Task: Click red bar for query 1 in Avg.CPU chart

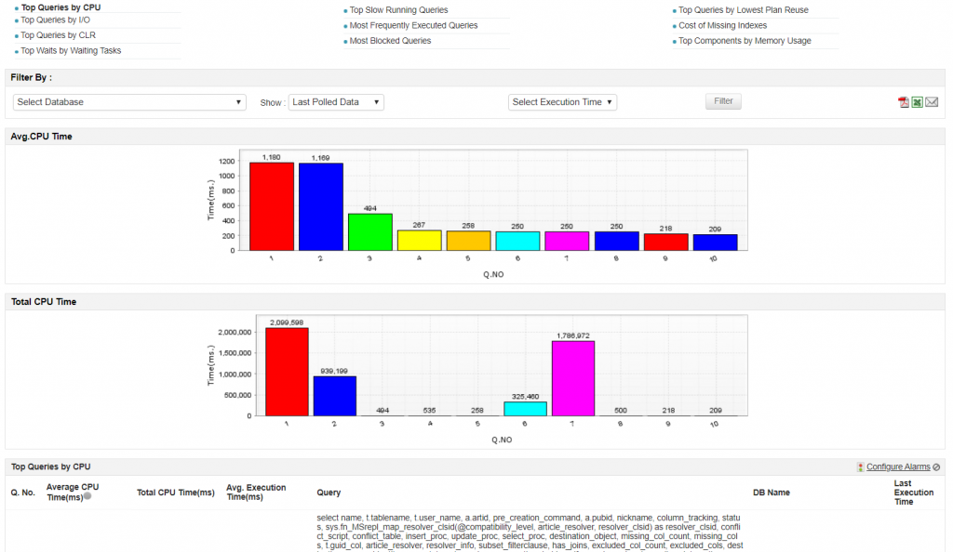Action: pos(271,205)
